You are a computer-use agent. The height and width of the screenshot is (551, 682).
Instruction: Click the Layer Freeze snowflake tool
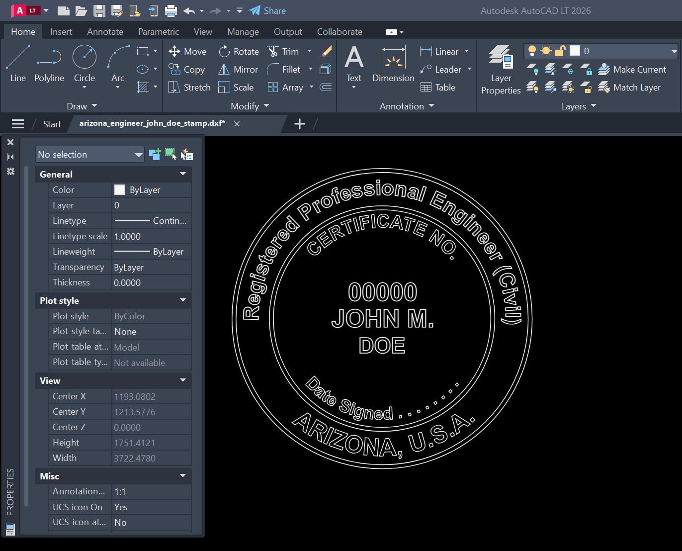568,69
